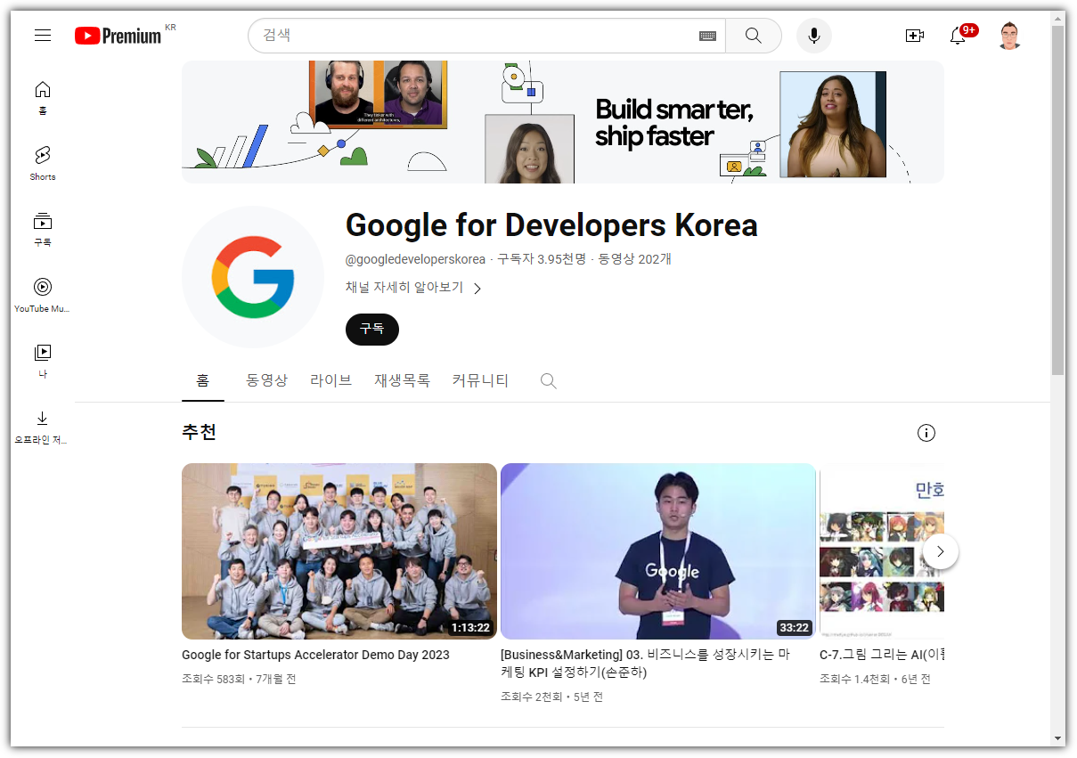Screen dimensions: 1077x758
Task: Switch to the 동영상 tab
Action: pyautogui.click(x=267, y=380)
